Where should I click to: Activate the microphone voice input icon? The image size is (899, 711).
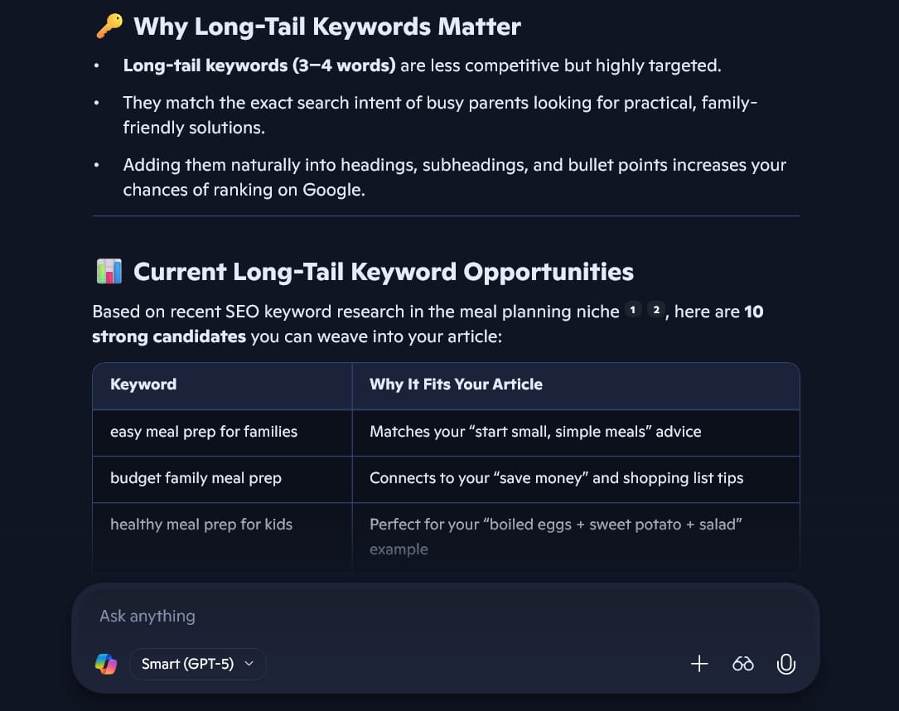[x=785, y=663]
